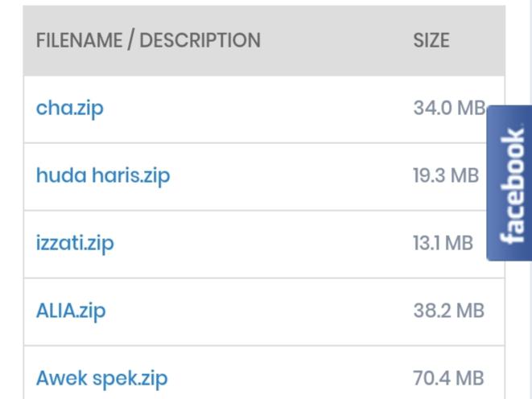This screenshot has height=399, width=532.
Task: Click the word FILENAME in the column header
Action: pos(78,40)
